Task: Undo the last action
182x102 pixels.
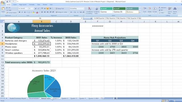Action: tap(10, 1)
